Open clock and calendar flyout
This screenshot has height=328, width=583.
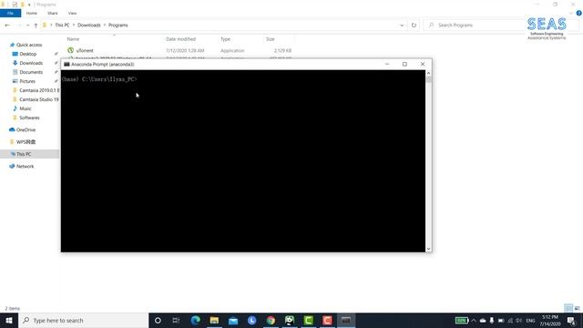[x=550, y=321]
